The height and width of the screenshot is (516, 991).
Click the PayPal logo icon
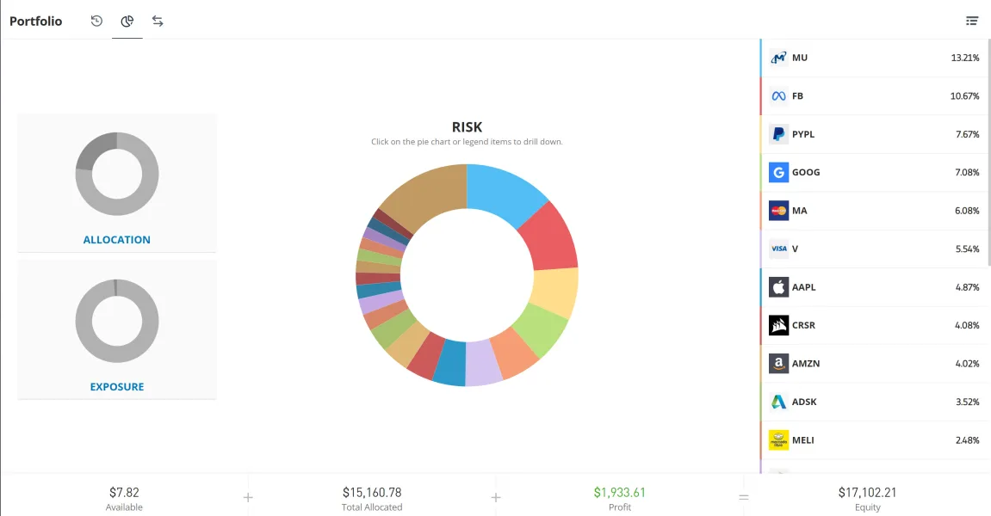(778, 134)
